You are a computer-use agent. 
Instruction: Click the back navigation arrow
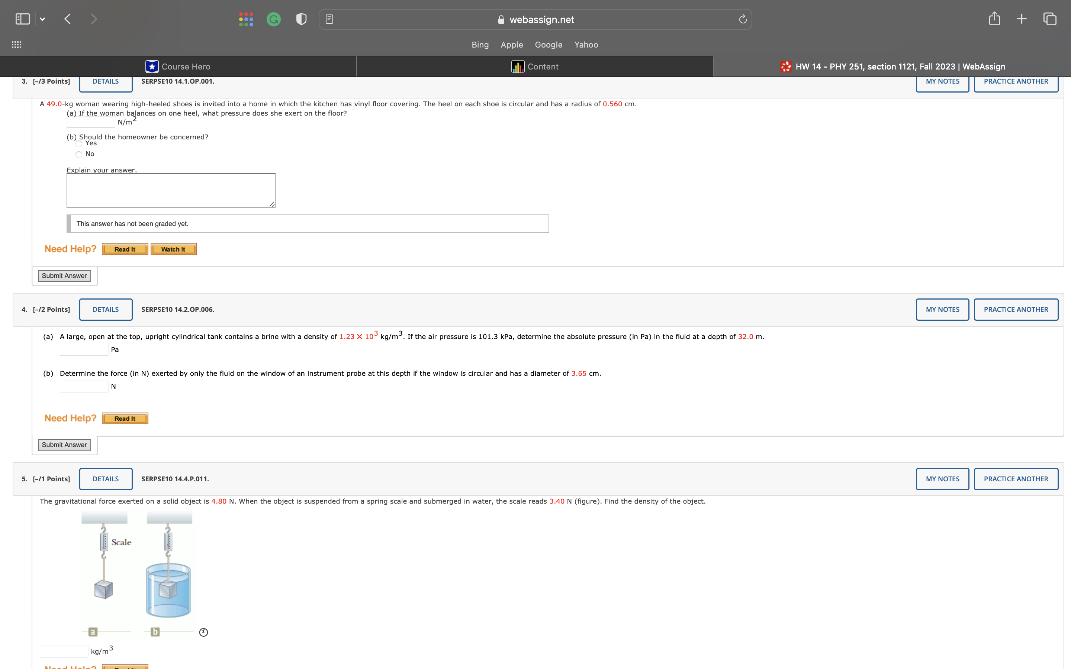point(68,19)
